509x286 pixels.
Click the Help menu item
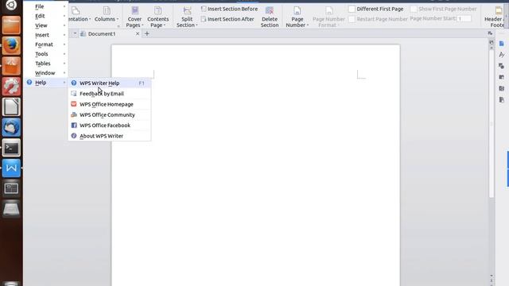click(x=46, y=83)
